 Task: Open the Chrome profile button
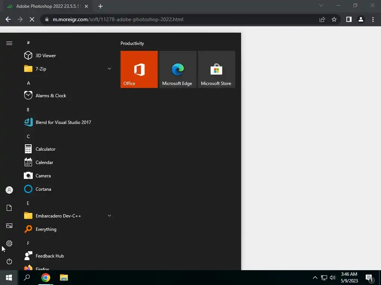(x=361, y=19)
